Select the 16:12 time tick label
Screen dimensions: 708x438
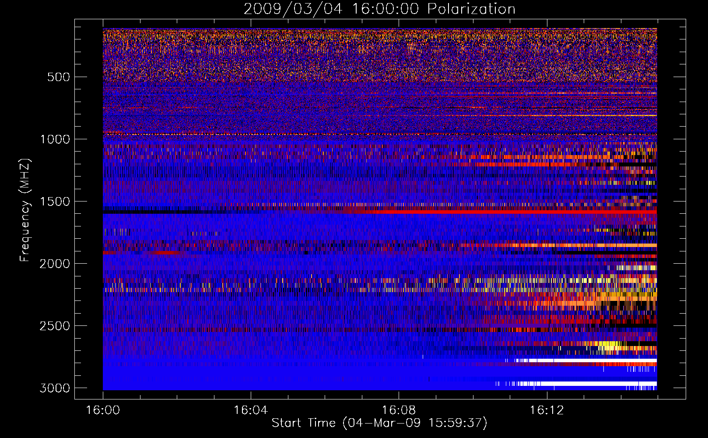547,410
